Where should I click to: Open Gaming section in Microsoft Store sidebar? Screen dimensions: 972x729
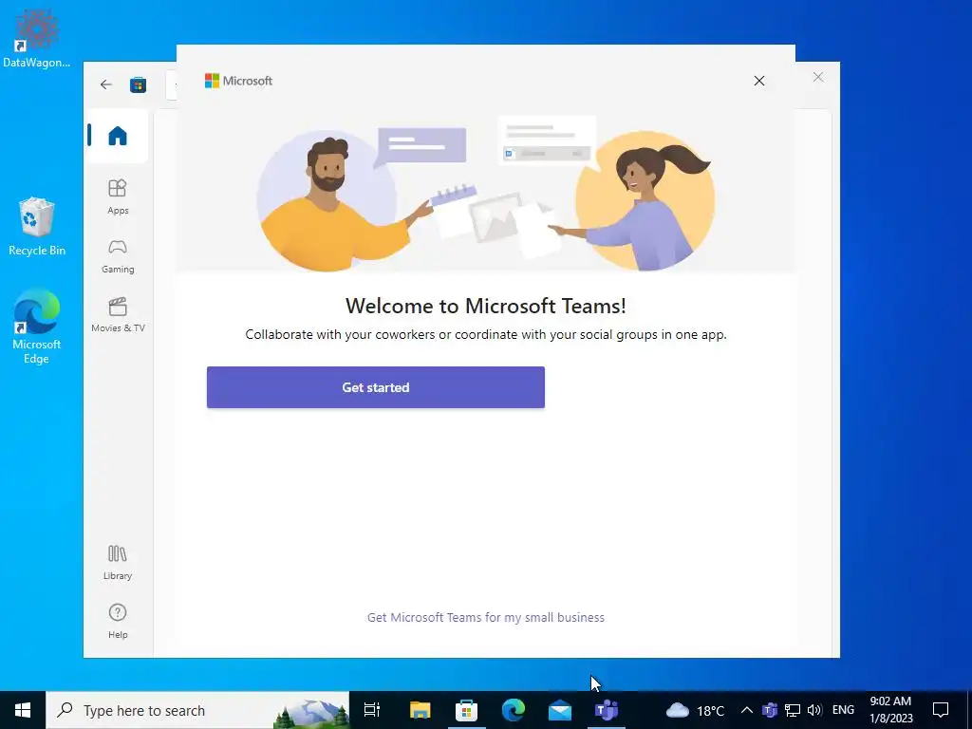pos(117,256)
